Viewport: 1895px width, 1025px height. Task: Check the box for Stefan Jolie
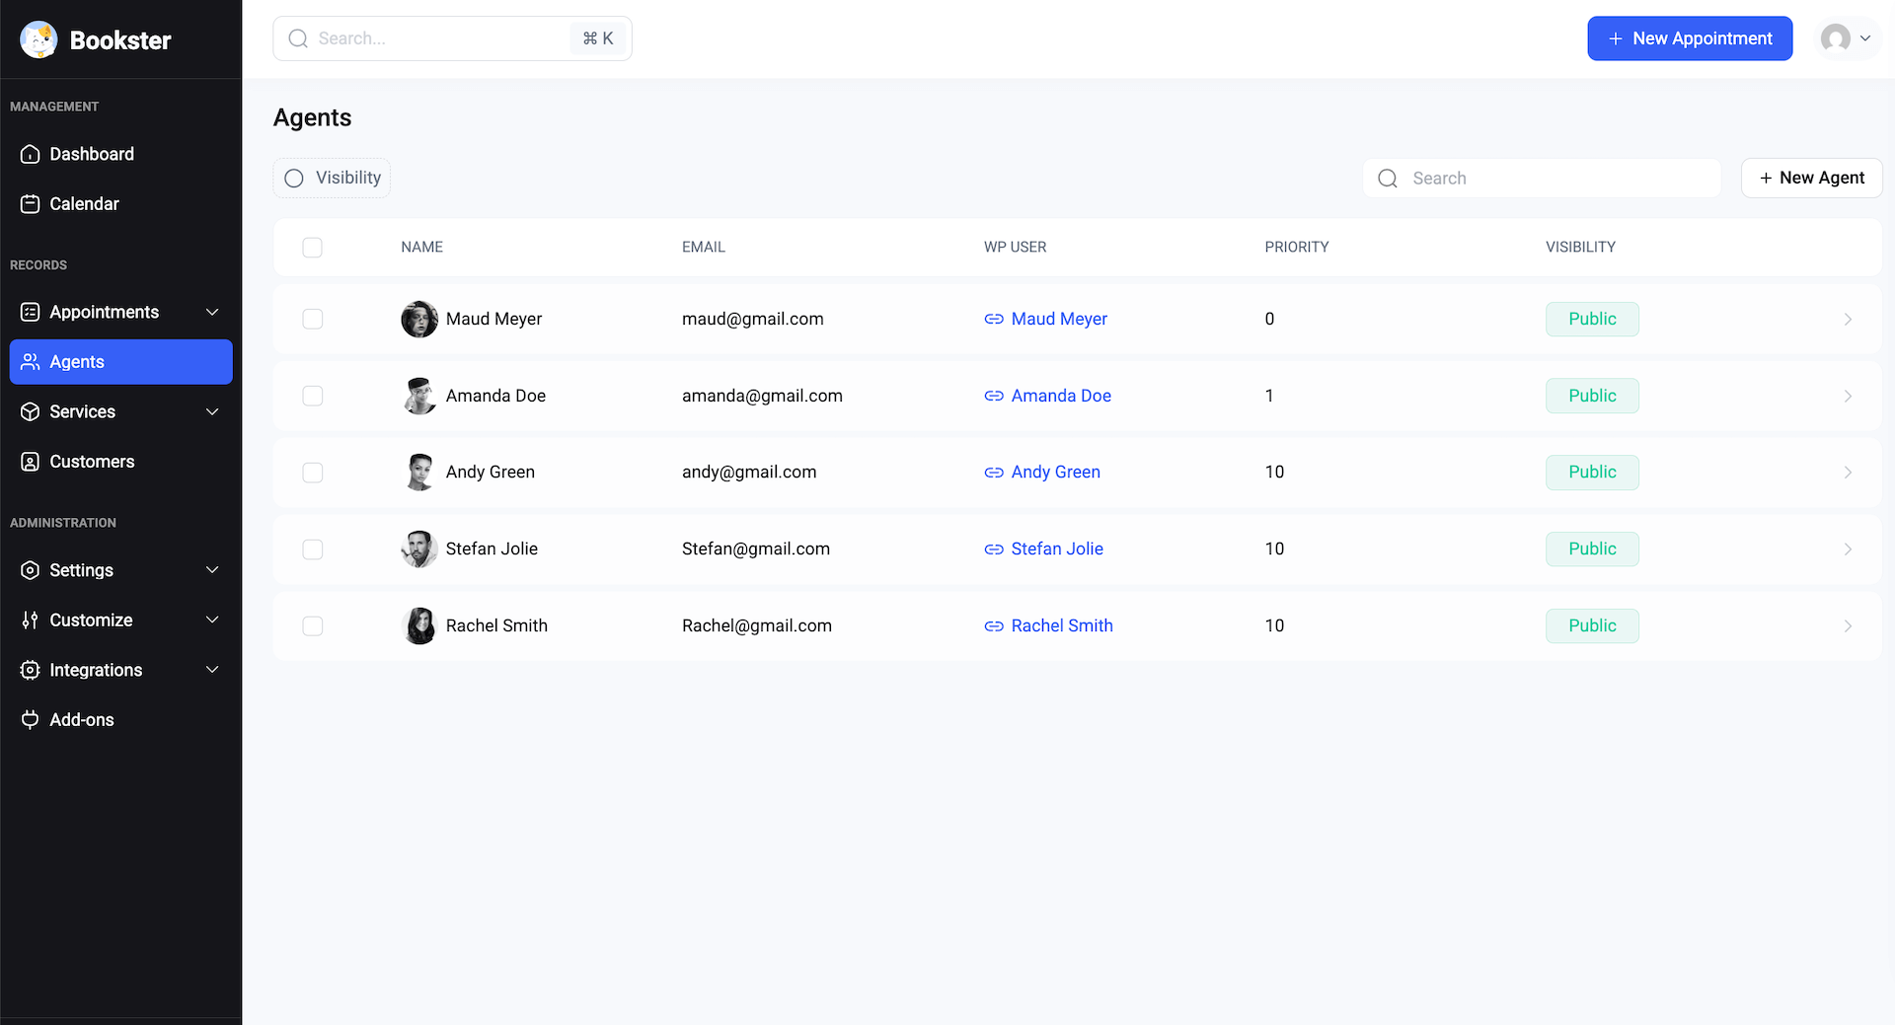313,549
